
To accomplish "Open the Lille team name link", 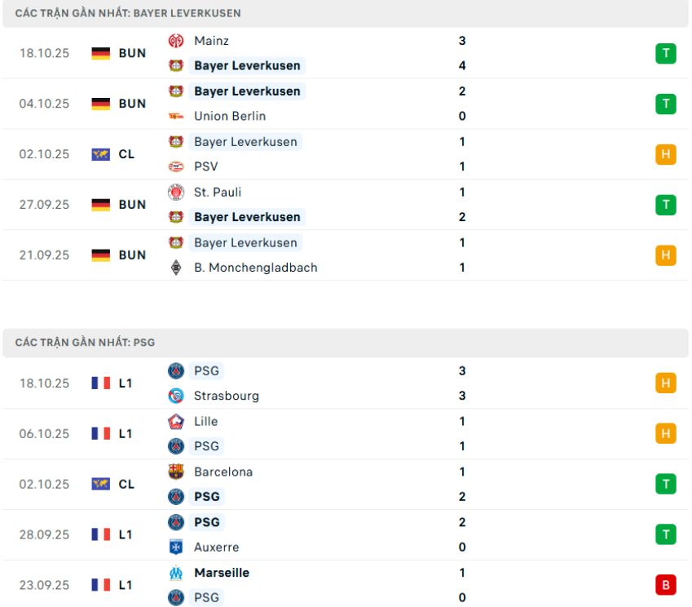I will coord(205,421).
